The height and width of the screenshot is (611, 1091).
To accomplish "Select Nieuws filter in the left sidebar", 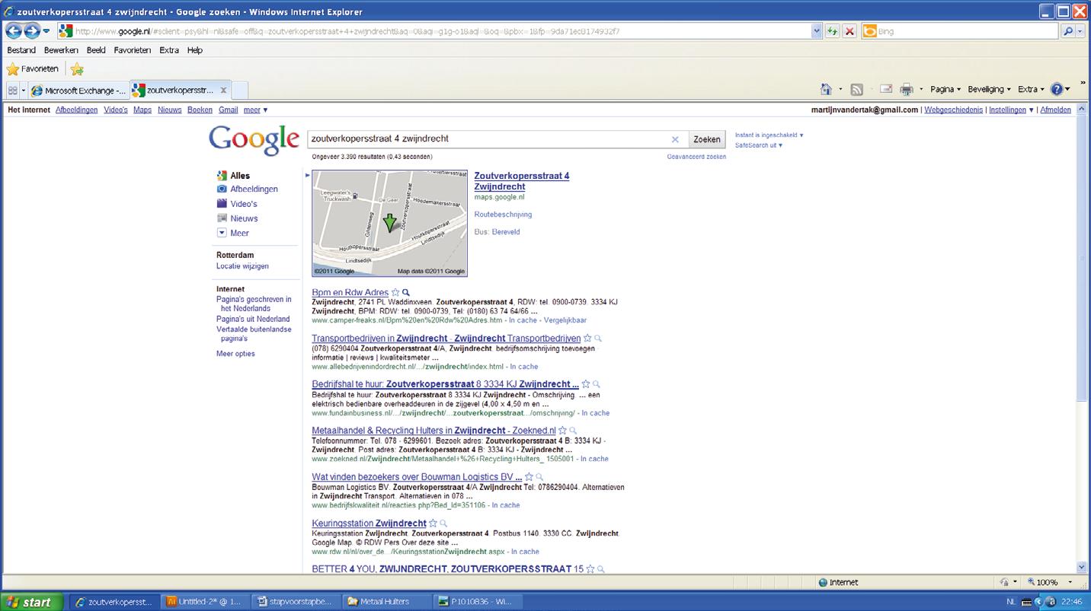I will 244,218.
